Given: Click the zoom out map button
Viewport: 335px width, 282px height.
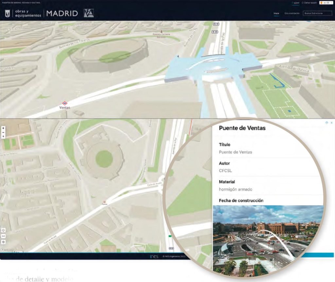Looking at the screenshot, I should (x=3, y=132).
